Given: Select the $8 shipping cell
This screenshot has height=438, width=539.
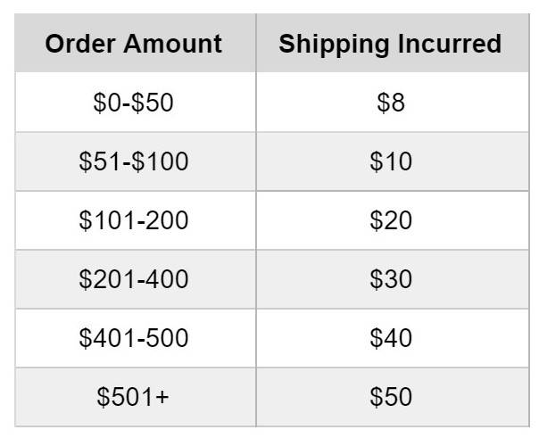Looking at the screenshot, I should 393,103.
